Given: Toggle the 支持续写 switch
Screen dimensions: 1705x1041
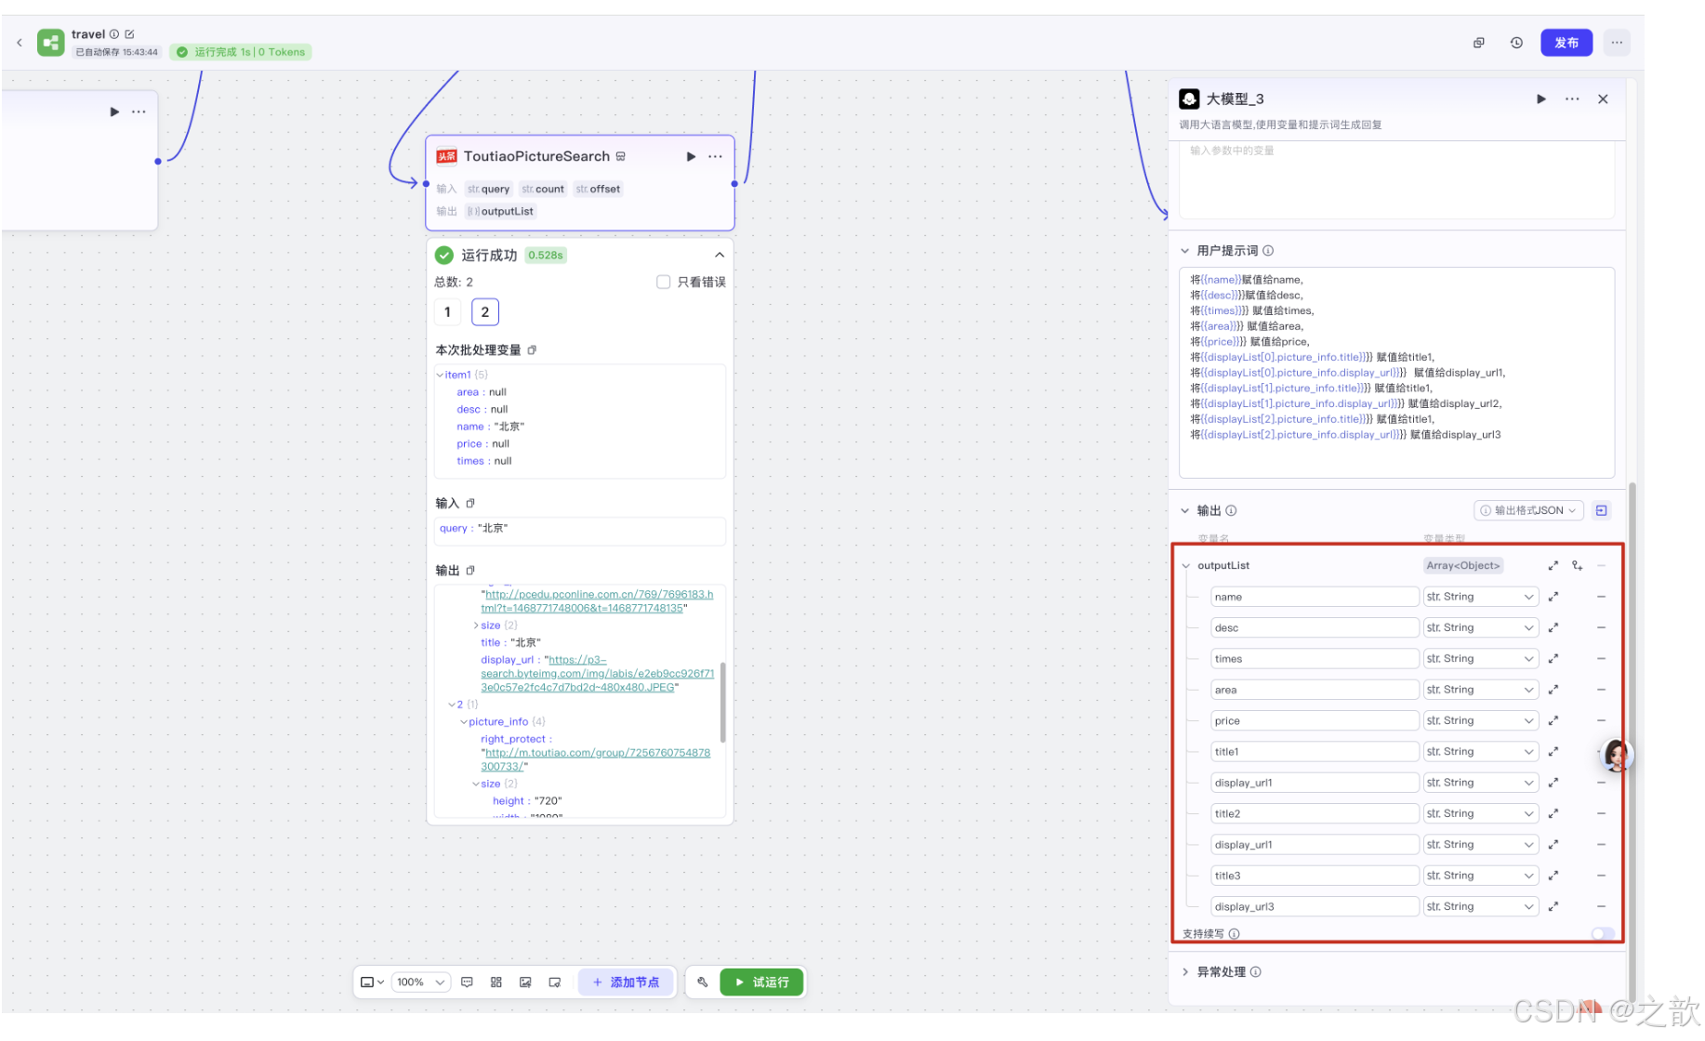Looking at the screenshot, I should 1603,933.
